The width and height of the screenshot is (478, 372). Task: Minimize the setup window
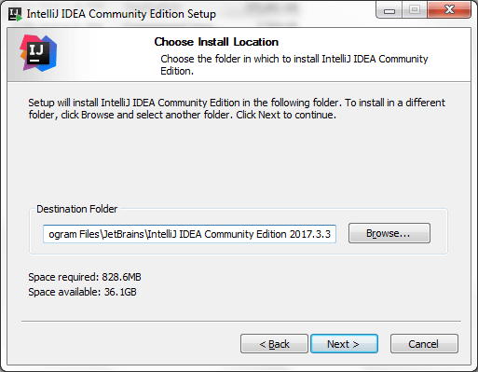coord(389,10)
